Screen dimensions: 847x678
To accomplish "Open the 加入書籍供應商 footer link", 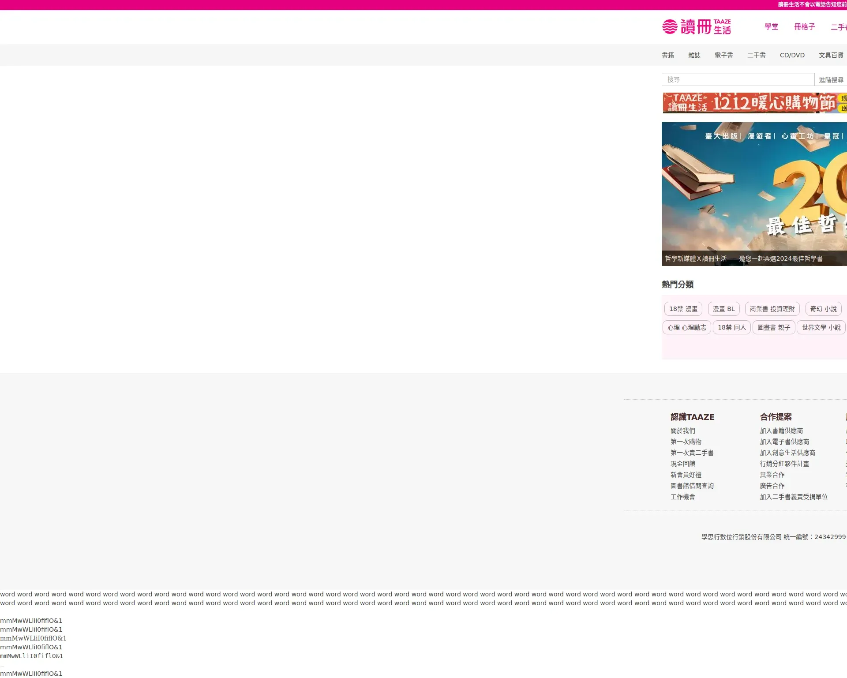I will tap(781, 431).
